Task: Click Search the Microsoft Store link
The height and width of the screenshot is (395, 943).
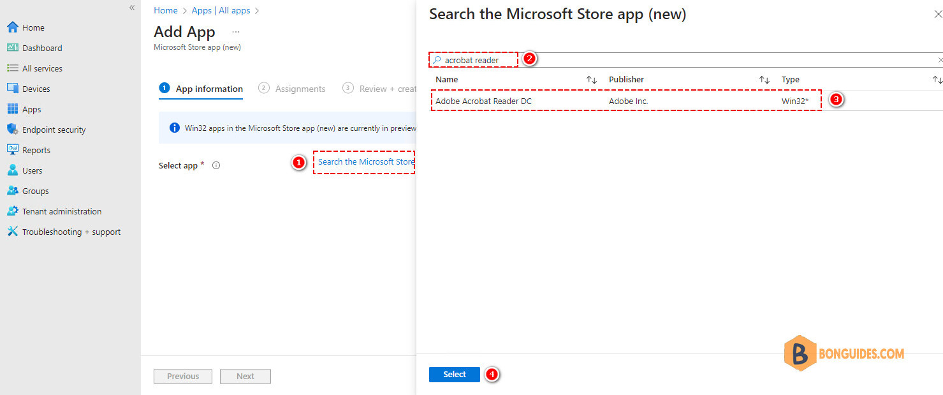Action: pyautogui.click(x=366, y=161)
